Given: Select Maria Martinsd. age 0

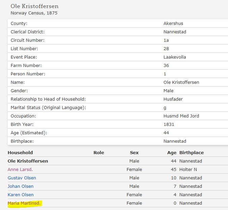Looking at the screenshot, I should click(x=175, y=203).
